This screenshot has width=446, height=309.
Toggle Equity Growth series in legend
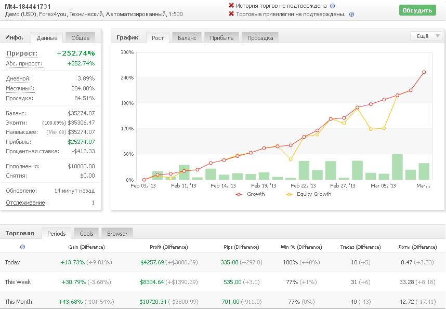click(x=309, y=194)
